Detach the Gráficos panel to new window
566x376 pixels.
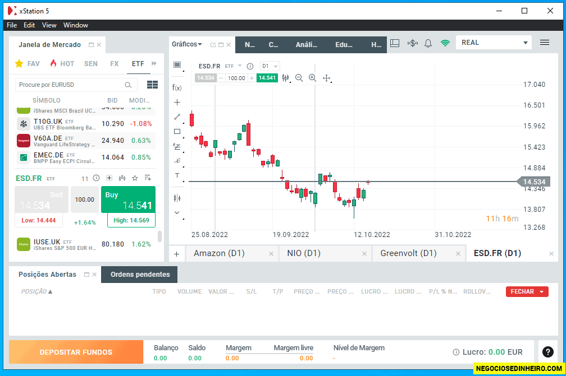click(213, 45)
